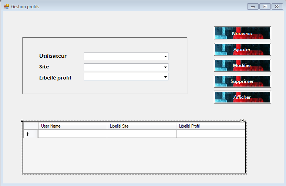Screen dimensions: 286x186
Task: Click the empty Libellé Site cell
Action: [x=142, y=134]
